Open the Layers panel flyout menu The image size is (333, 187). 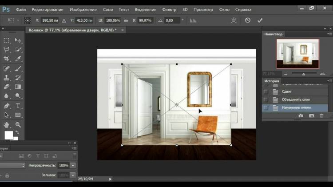[74, 148]
